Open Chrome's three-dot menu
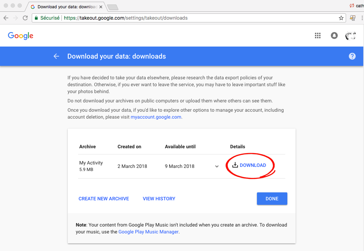The height and width of the screenshot is (251, 364). 362,18
